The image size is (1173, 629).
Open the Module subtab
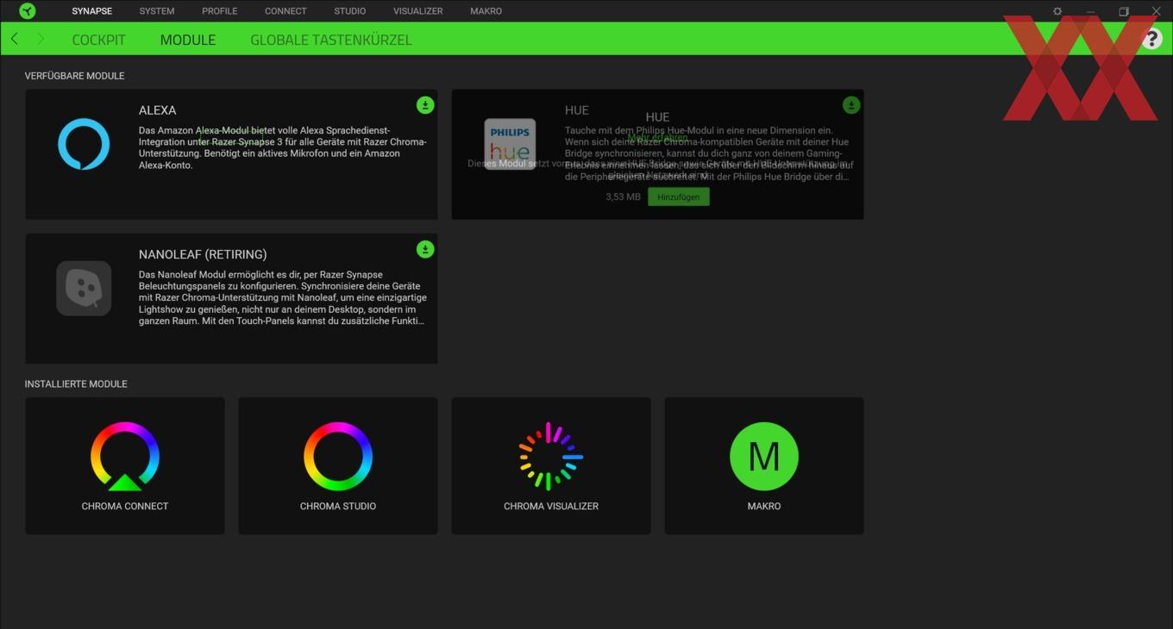(188, 40)
